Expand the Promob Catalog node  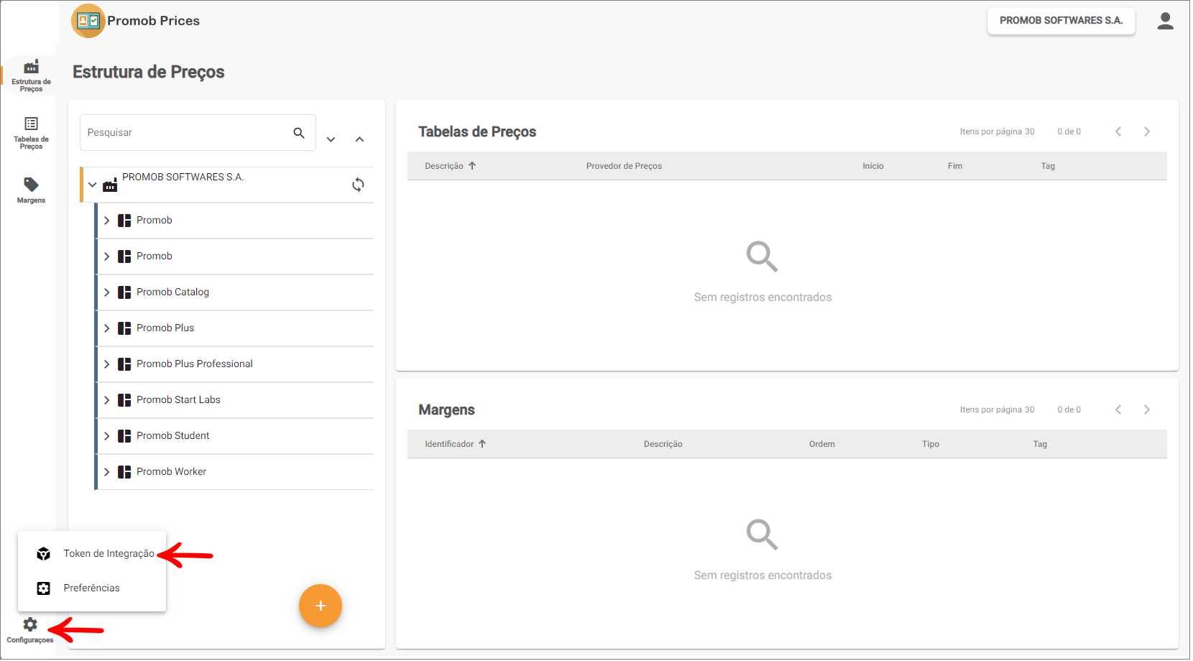106,292
